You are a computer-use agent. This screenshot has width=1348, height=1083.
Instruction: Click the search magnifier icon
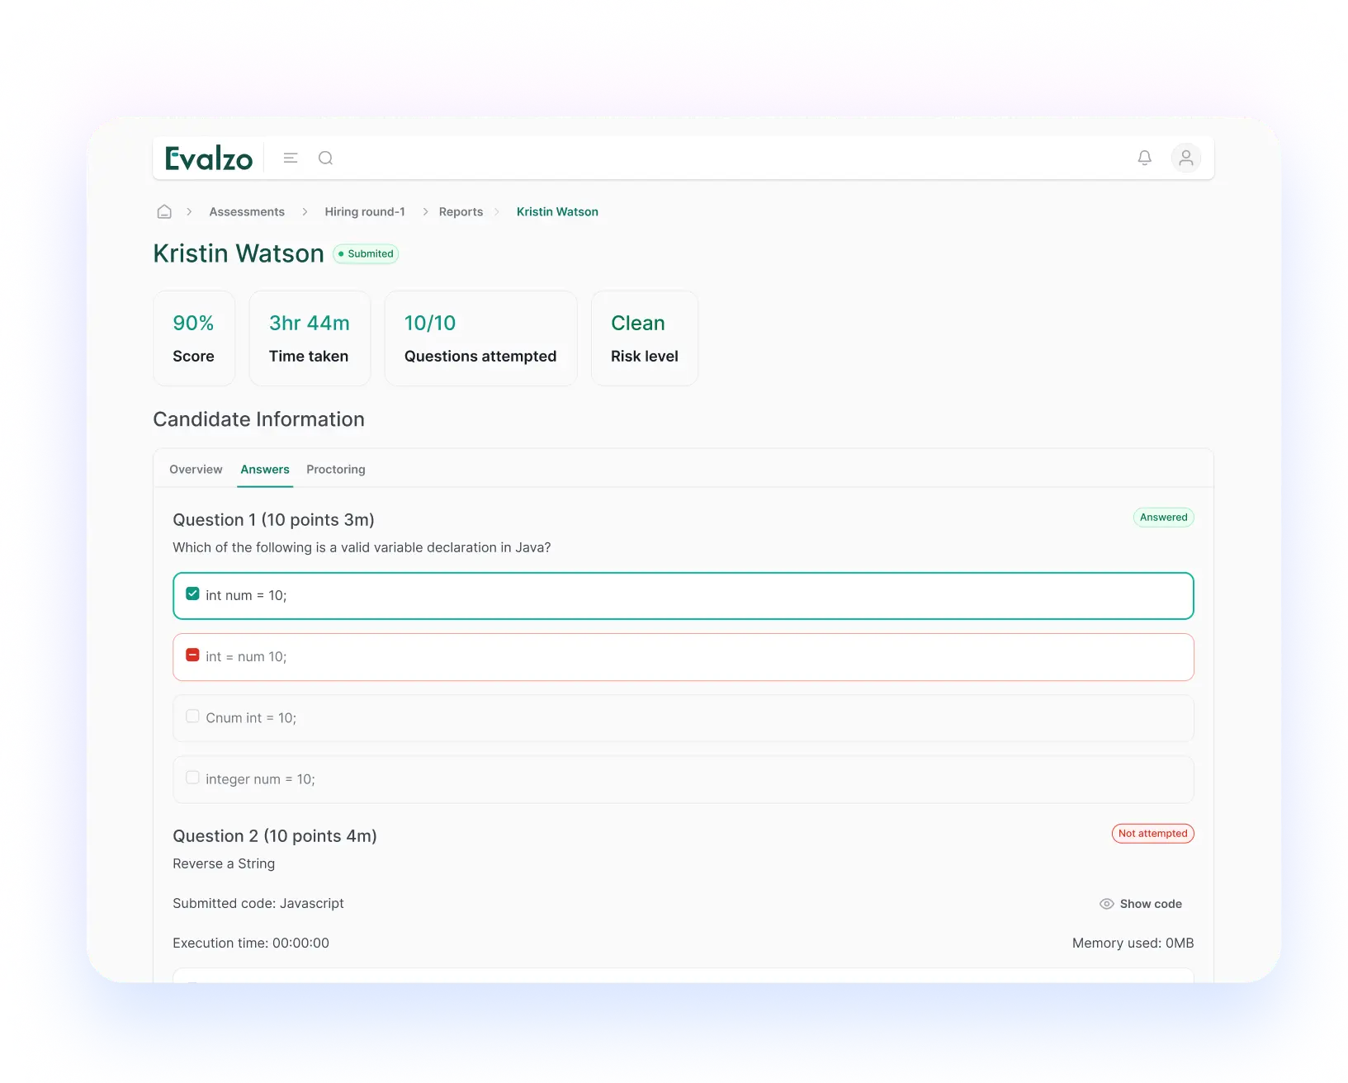click(x=325, y=158)
